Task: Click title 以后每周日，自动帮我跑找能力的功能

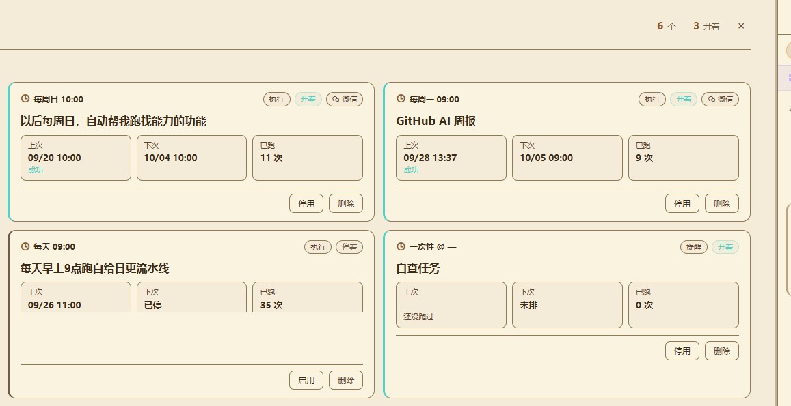Action: point(113,121)
